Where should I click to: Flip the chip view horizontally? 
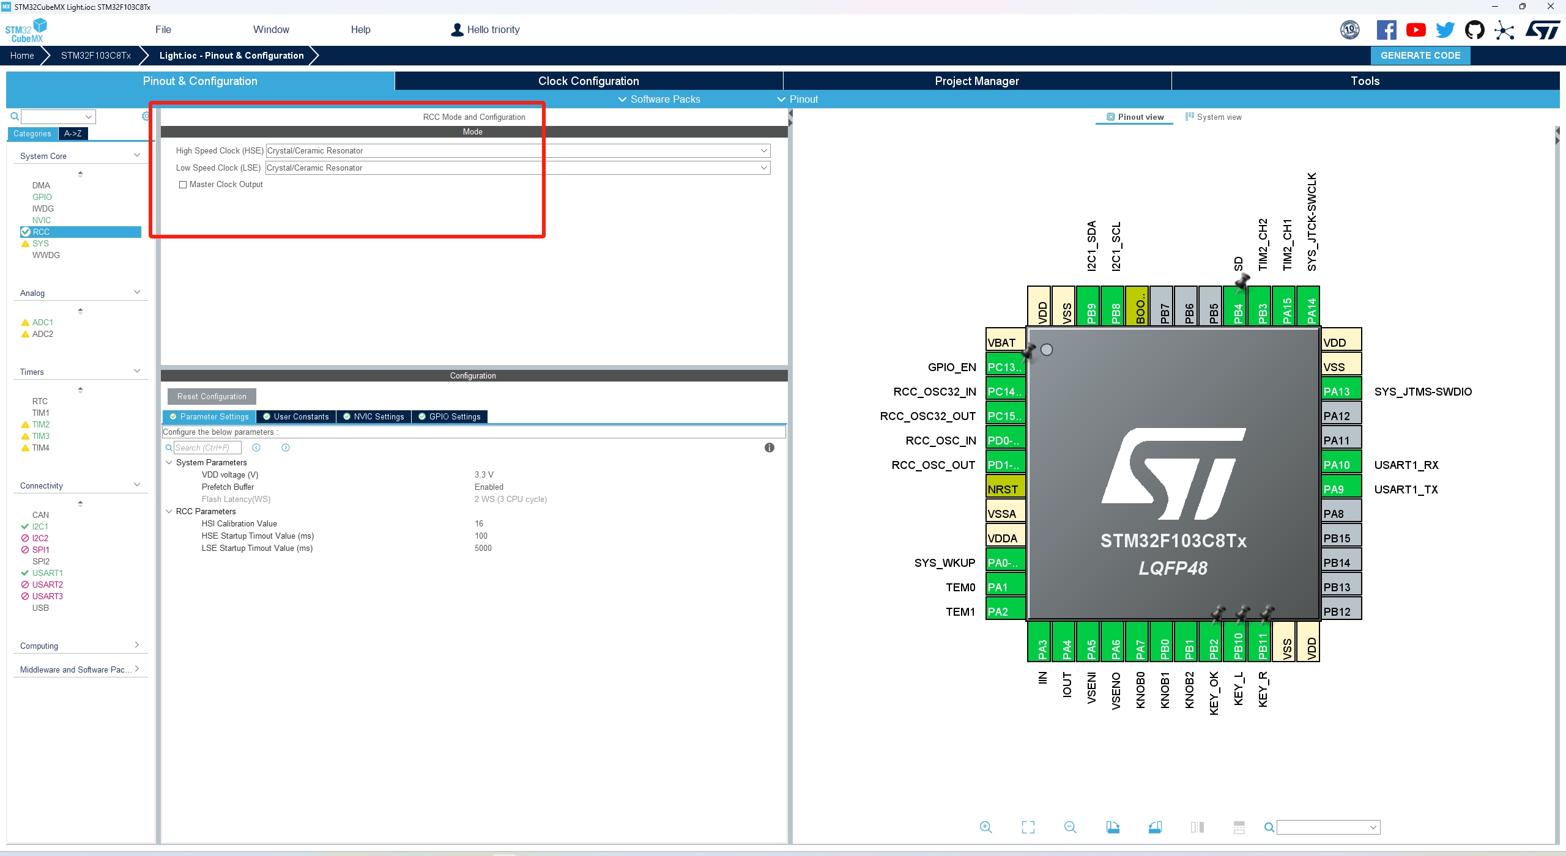click(1197, 827)
